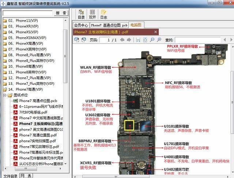The width and height of the screenshot is (234, 178).
Task: Open Phone元件替换表元件代用 file
Action: (x=41, y=158)
